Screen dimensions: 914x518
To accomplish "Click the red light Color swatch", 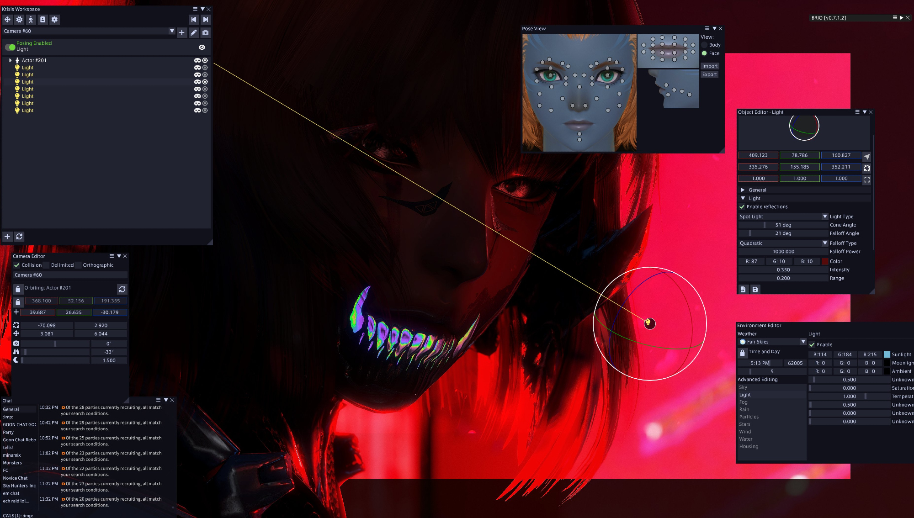I will [x=825, y=261].
